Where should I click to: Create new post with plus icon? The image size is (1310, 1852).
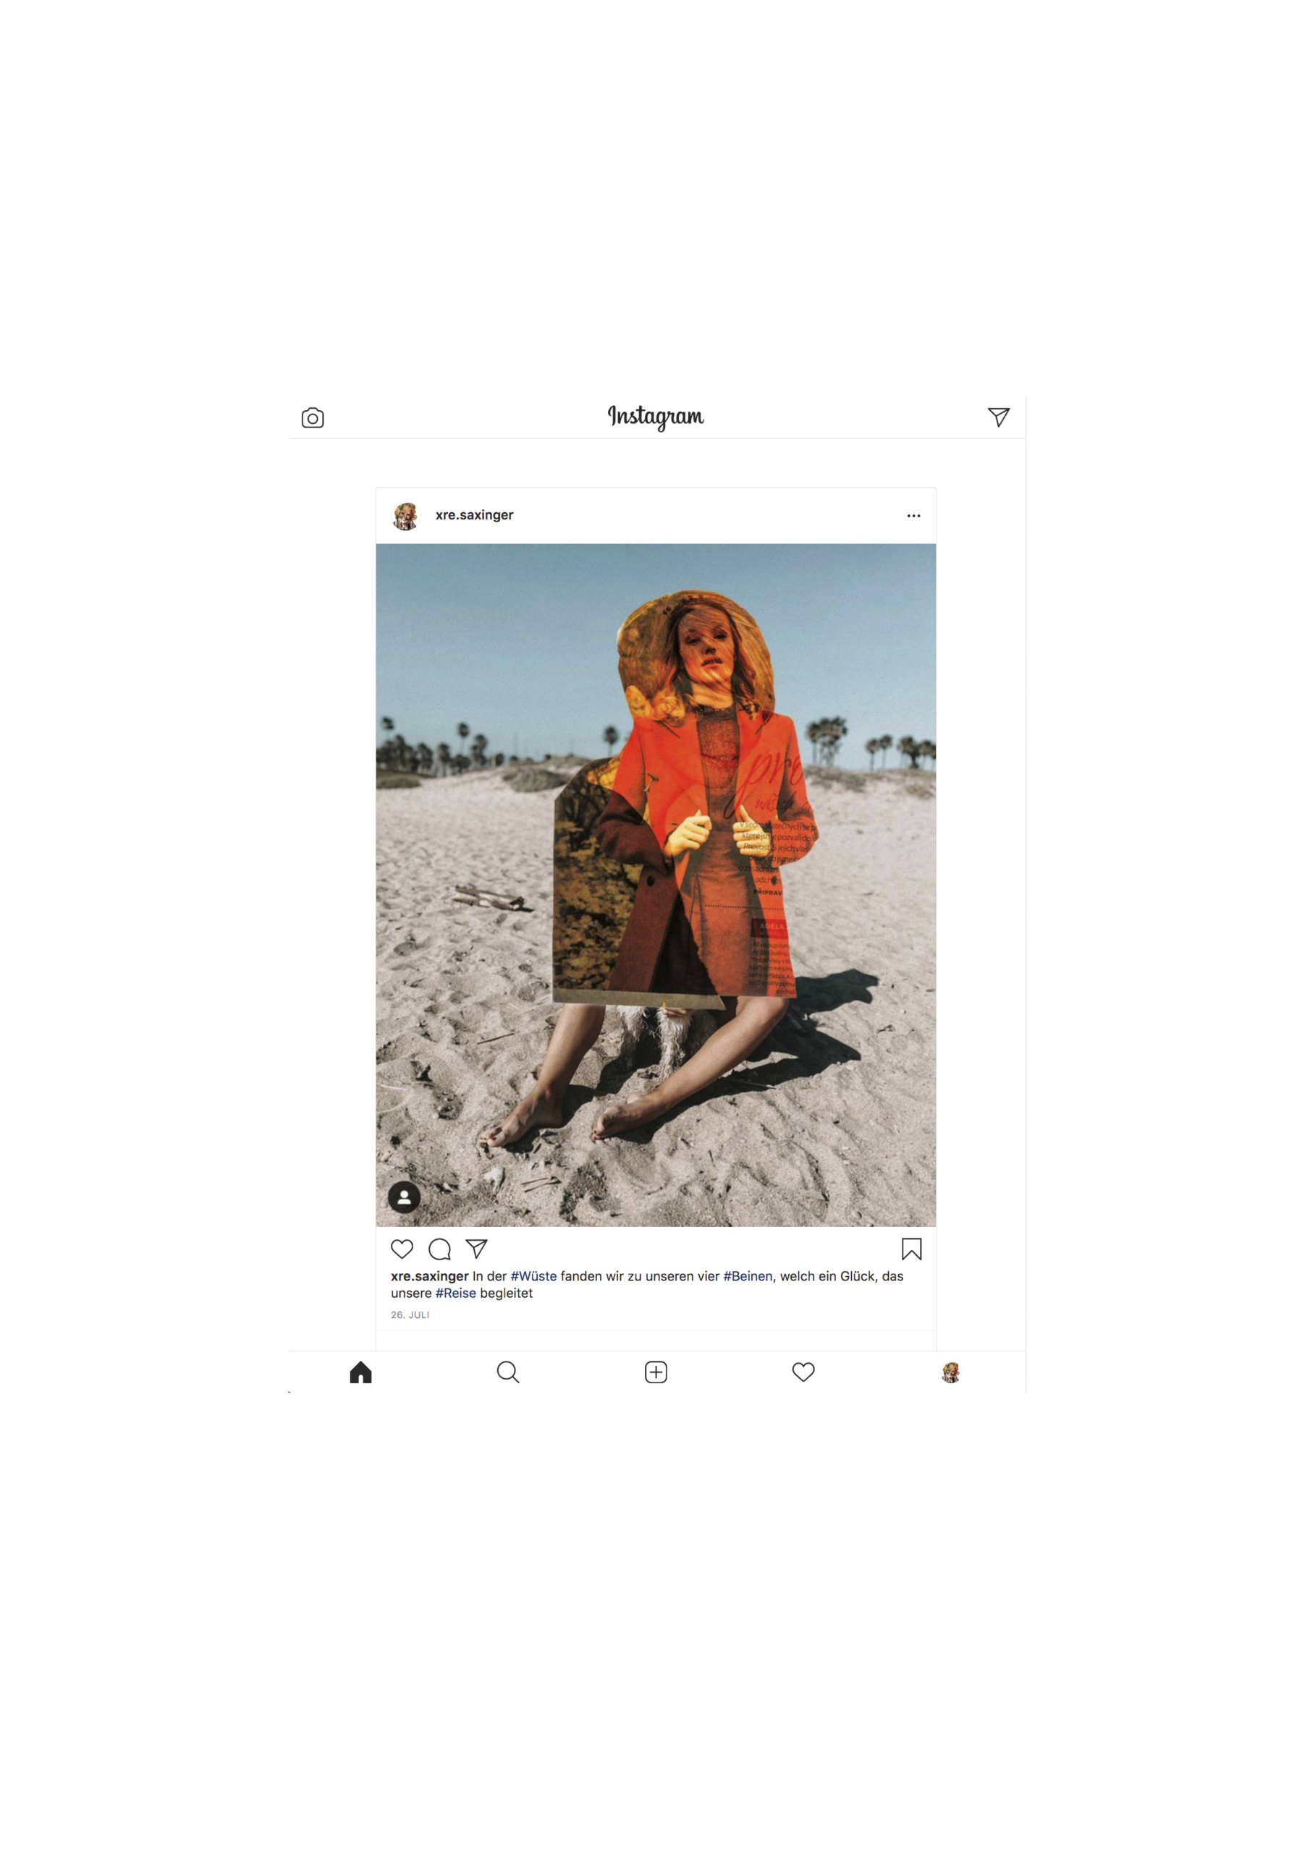coord(656,1372)
